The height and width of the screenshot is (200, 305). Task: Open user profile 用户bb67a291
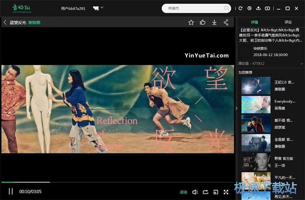[73, 9]
